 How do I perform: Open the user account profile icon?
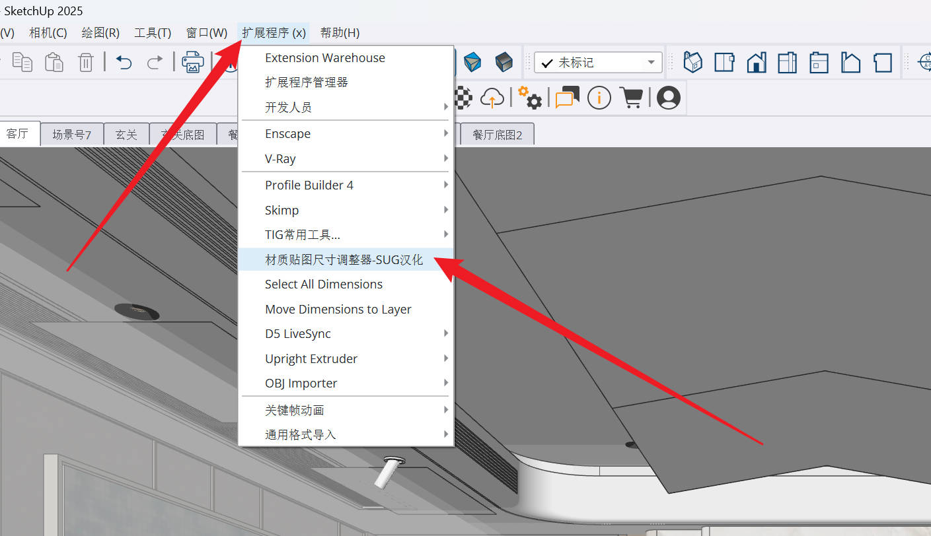669,98
